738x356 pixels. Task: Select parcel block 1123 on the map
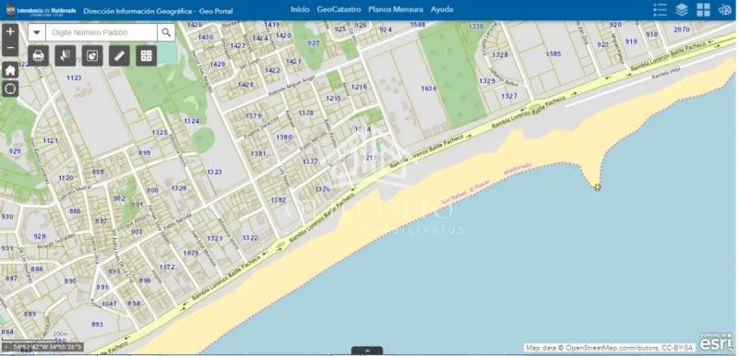(x=74, y=77)
